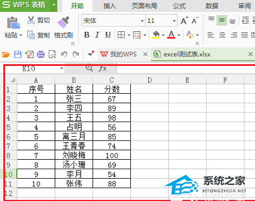This screenshot has width=255, height=201.
Task: Open the 审阅 ribbon tab
Action: coord(244,6)
